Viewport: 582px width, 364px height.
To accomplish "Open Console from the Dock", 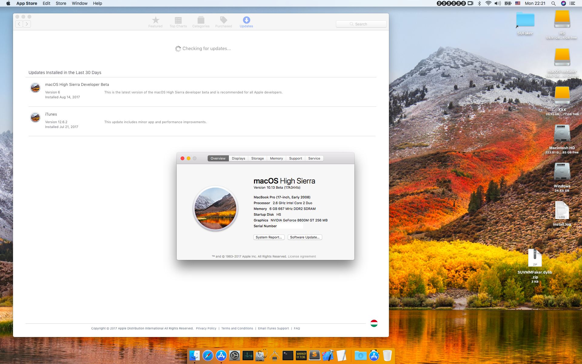I will click(301, 356).
